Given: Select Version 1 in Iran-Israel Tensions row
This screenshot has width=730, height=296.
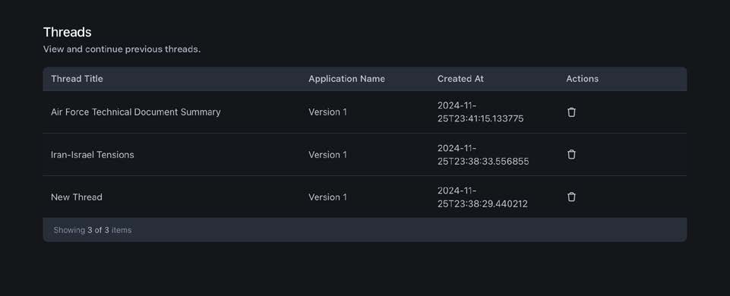Looking at the screenshot, I should coord(327,155).
